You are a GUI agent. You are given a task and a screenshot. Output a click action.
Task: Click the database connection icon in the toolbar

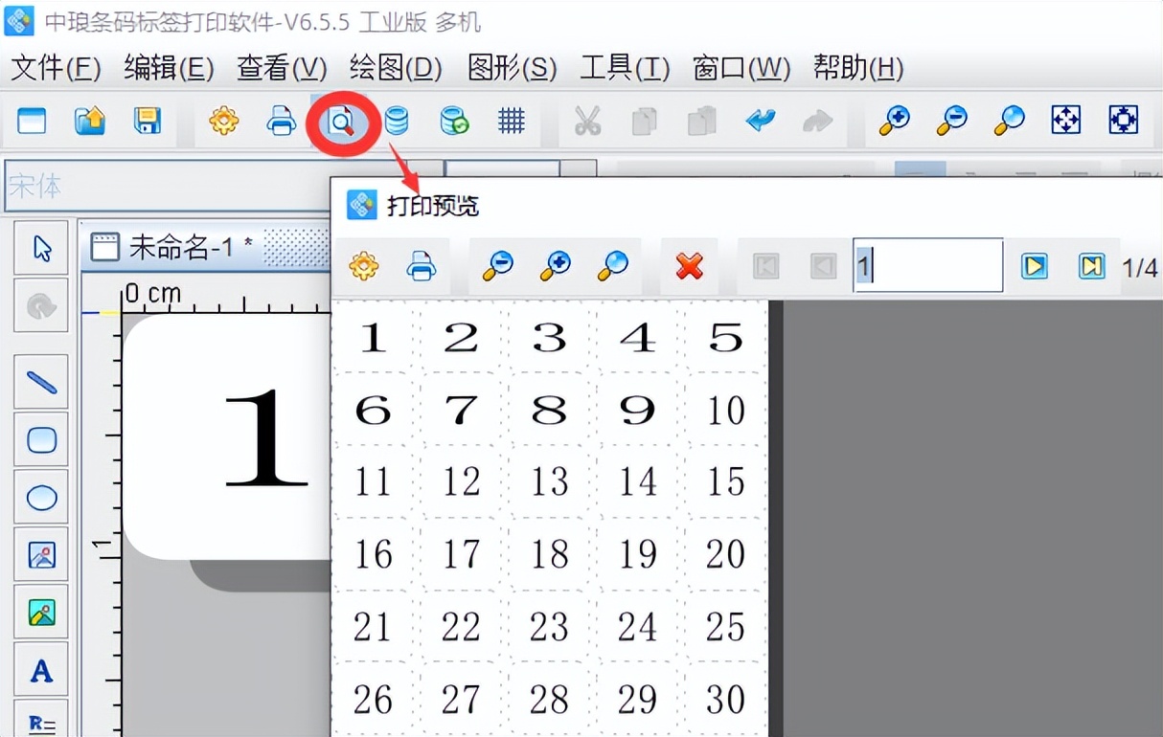point(397,122)
